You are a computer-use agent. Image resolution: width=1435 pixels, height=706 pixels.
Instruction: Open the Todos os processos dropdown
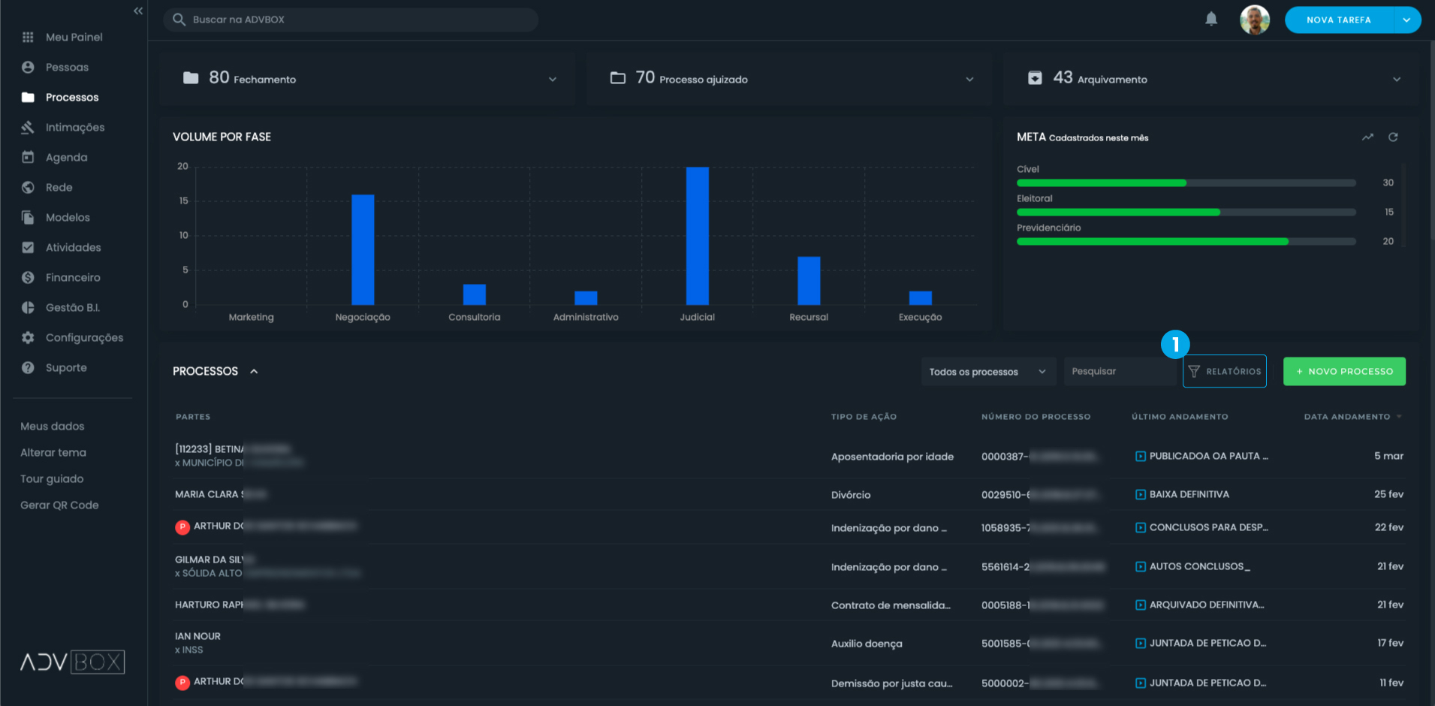click(x=987, y=371)
